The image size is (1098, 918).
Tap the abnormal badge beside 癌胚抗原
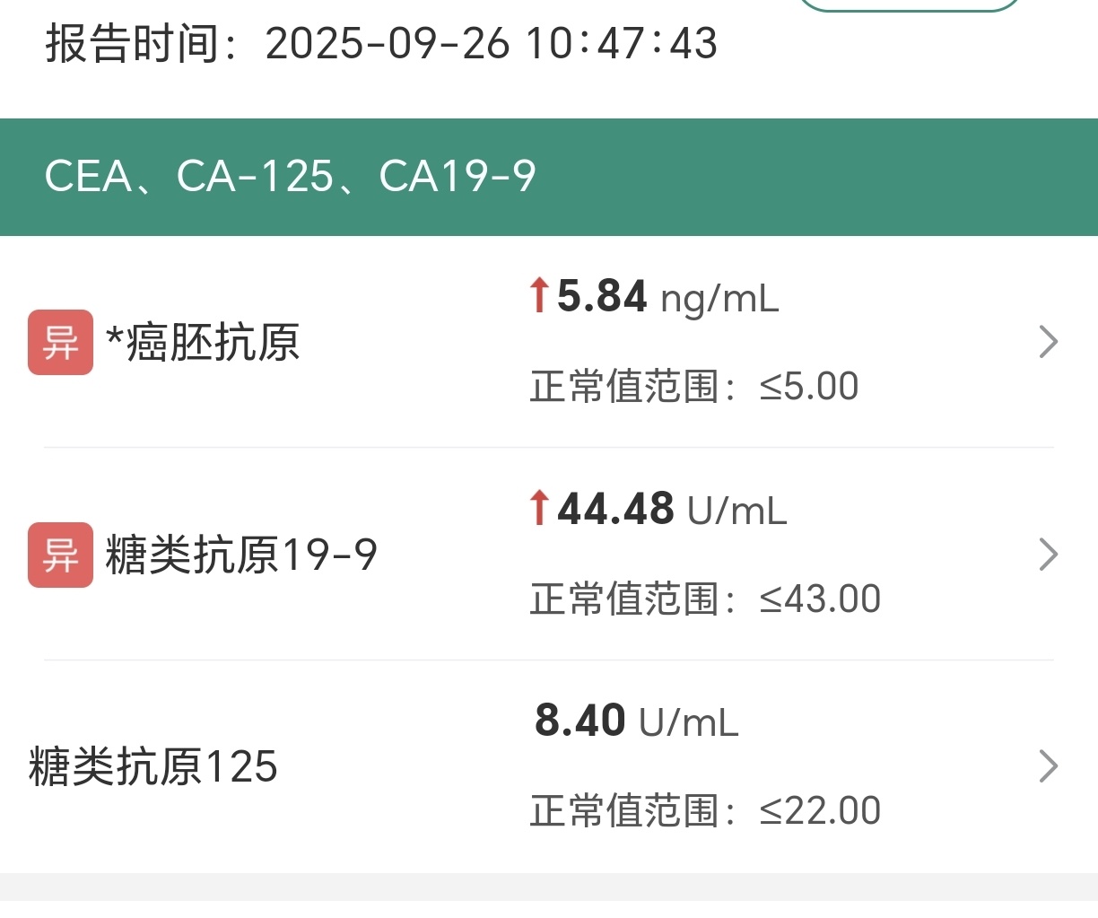point(60,342)
